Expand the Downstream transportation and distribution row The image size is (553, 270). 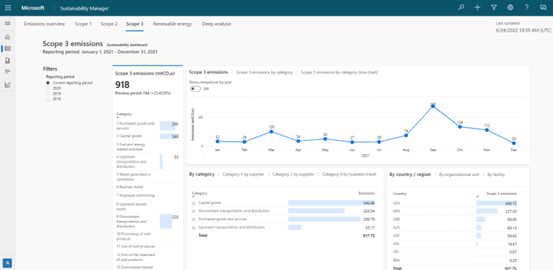pos(193,211)
